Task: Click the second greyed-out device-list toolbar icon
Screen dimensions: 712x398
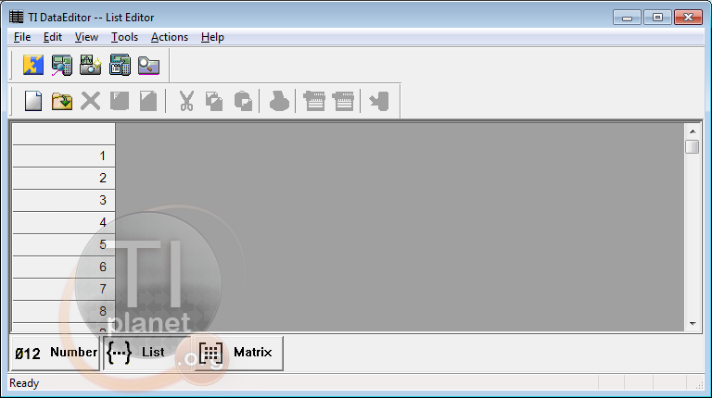Action: point(343,101)
